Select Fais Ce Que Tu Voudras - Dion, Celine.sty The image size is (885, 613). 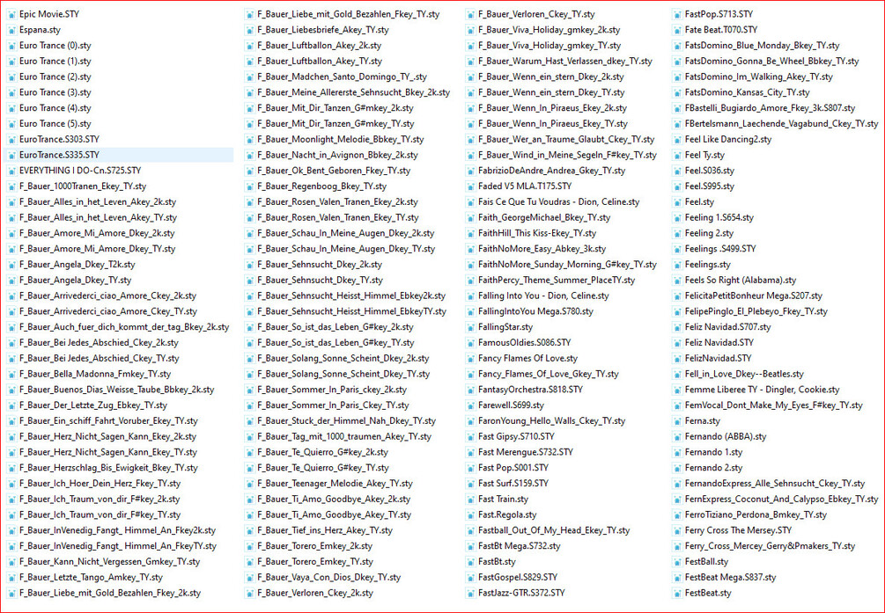click(x=559, y=202)
